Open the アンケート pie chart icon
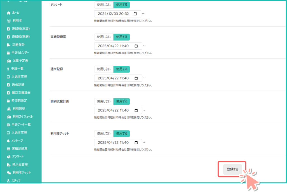The height and width of the screenshot is (192, 287). coord(8,157)
